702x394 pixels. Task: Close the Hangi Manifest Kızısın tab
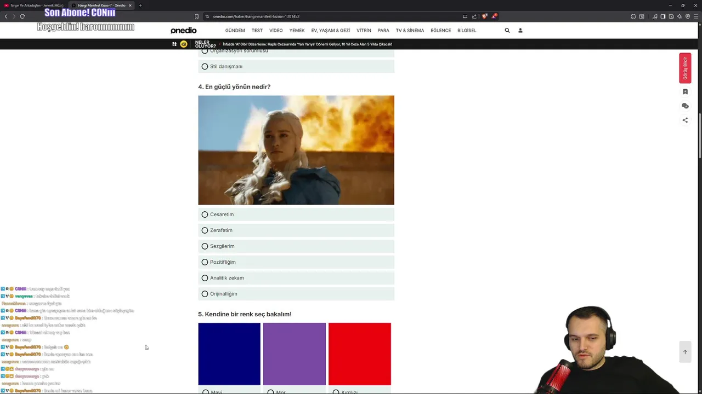tap(130, 5)
